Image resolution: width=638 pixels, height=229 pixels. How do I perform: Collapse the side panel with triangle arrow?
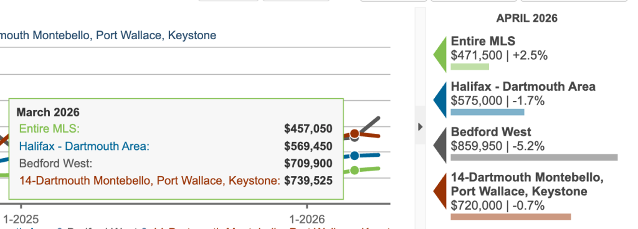(x=421, y=127)
